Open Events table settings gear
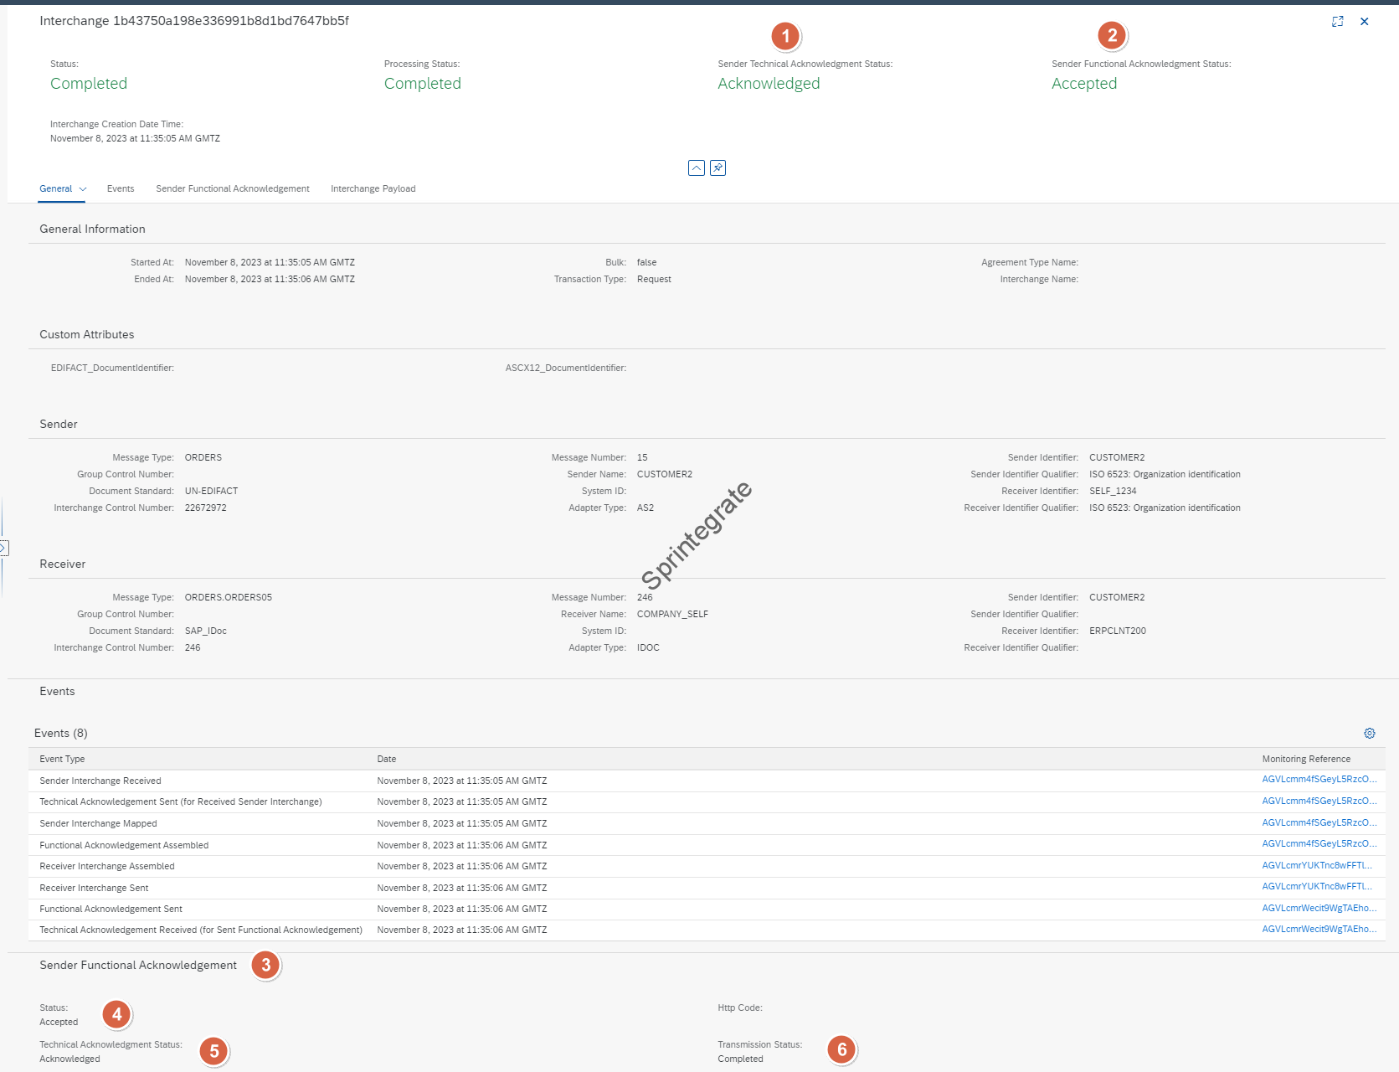The height and width of the screenshot is (1072, 1399). pyautogui.click(x=1370, y=734)
